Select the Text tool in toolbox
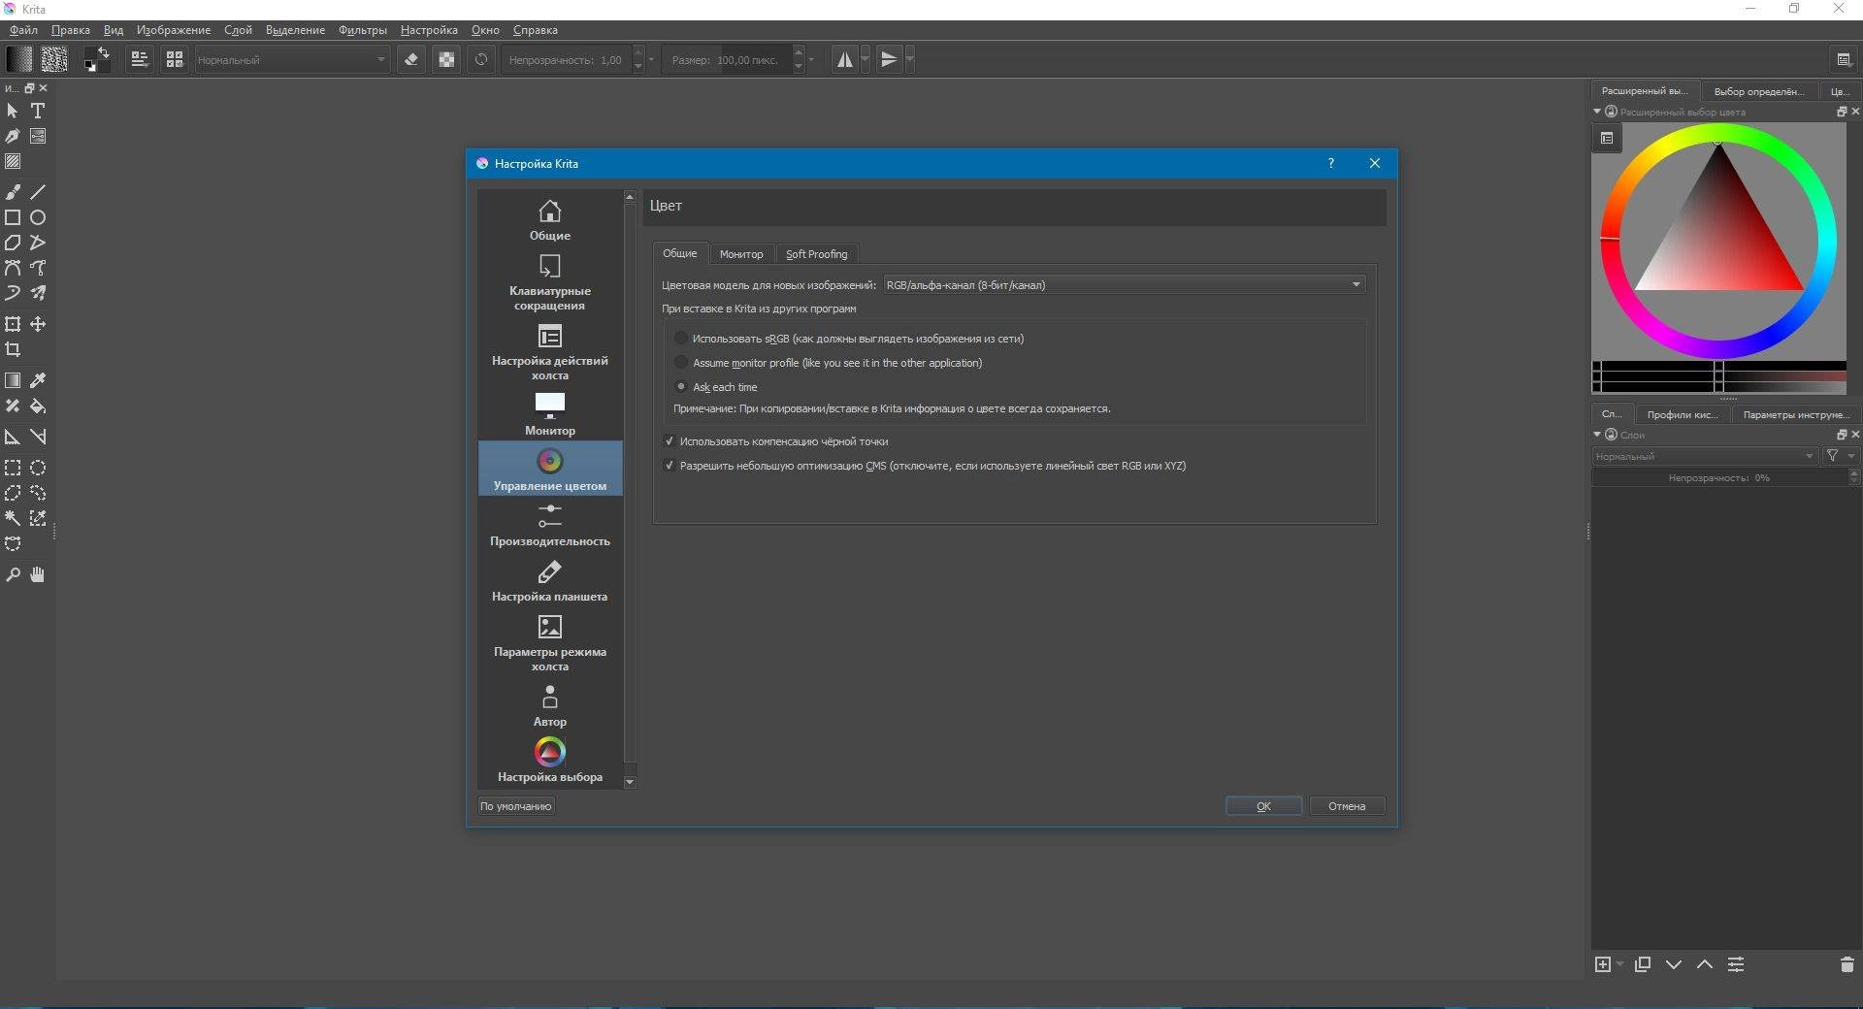Screen dimensions: 1863x1009 38,111
